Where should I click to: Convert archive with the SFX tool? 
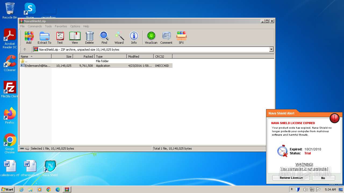pos(181,38)
